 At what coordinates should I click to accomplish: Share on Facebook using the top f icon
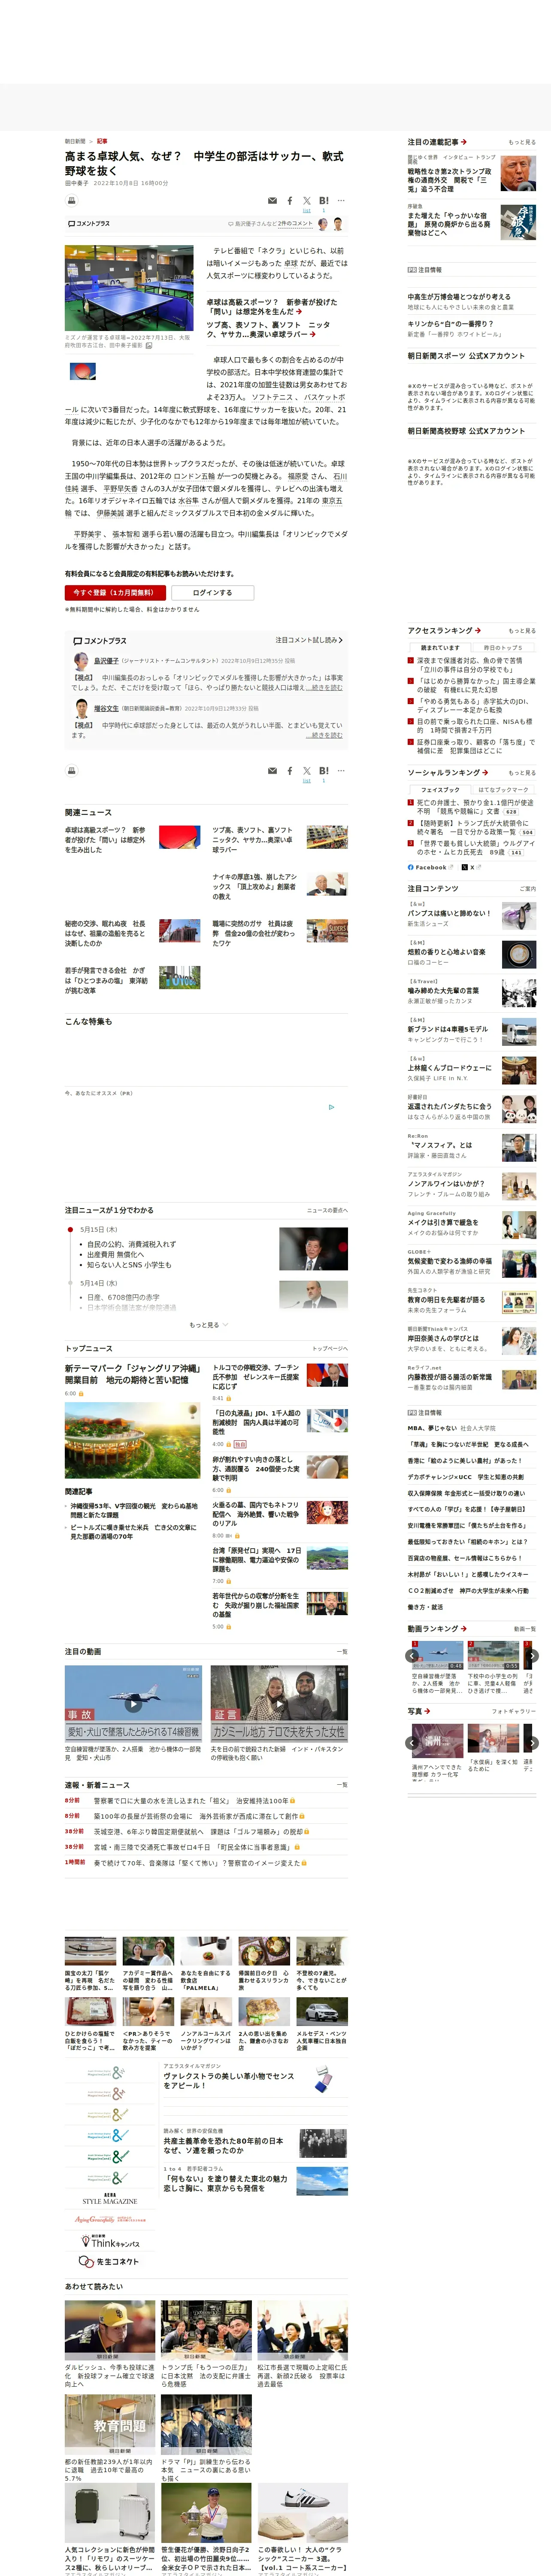(x=290, y=201)
